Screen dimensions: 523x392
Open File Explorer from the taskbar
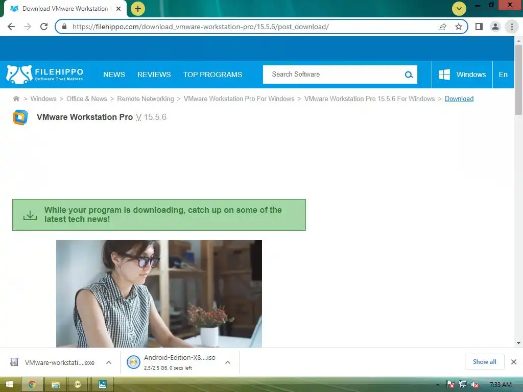click(55, 384)
